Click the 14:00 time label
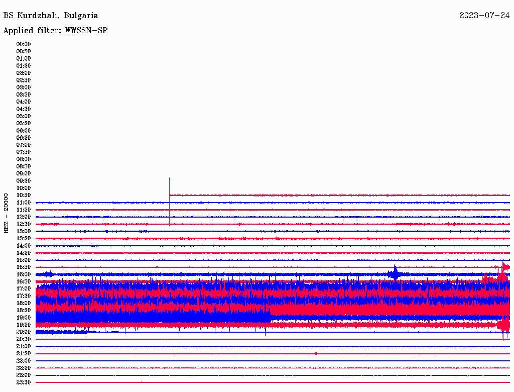This screenshot has width=514, height=392. point(24,246)
